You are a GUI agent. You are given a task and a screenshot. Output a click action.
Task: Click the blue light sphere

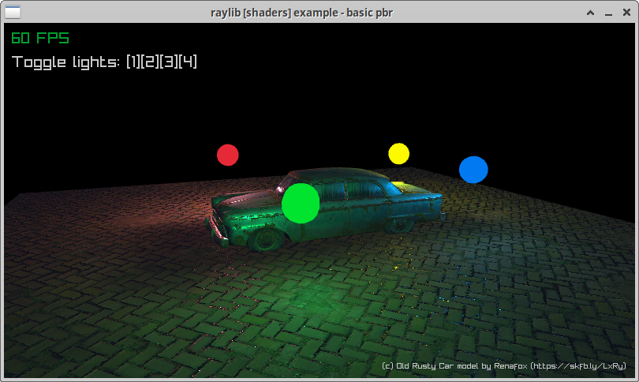click(x=473, y=170)
